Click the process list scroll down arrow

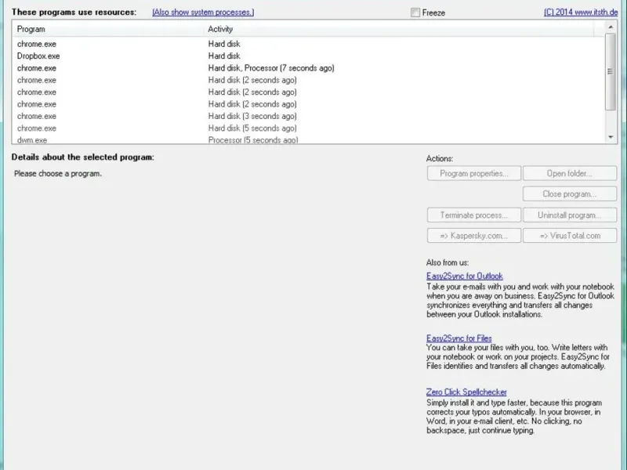(x=611, y=137)
